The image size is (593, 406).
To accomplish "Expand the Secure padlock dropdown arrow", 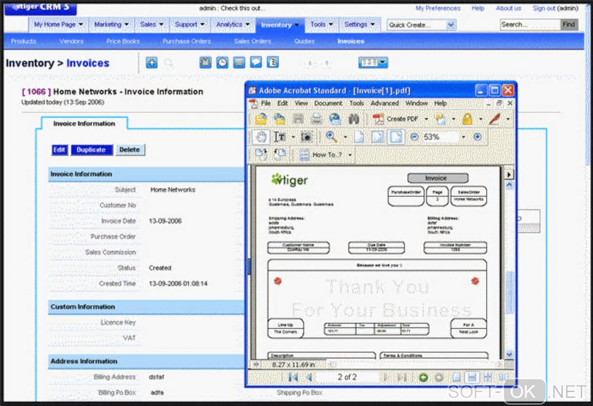I will (481, 119).
